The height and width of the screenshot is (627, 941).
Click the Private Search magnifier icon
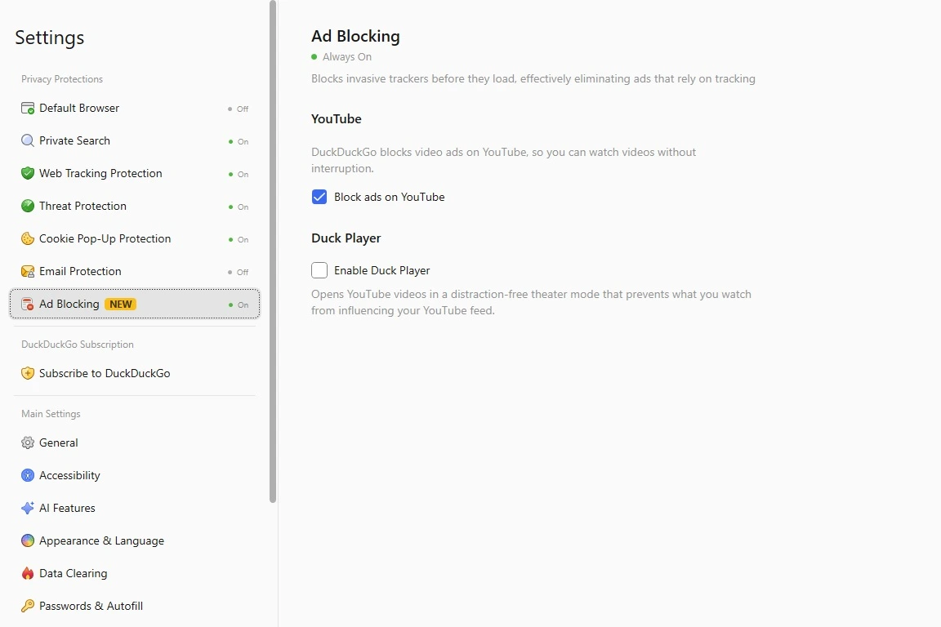click(x=28, y=140)
